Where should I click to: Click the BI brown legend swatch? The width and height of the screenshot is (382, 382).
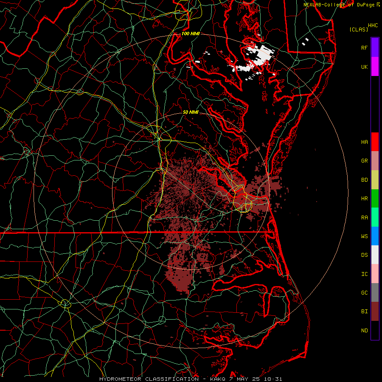(x=375, y=312)
